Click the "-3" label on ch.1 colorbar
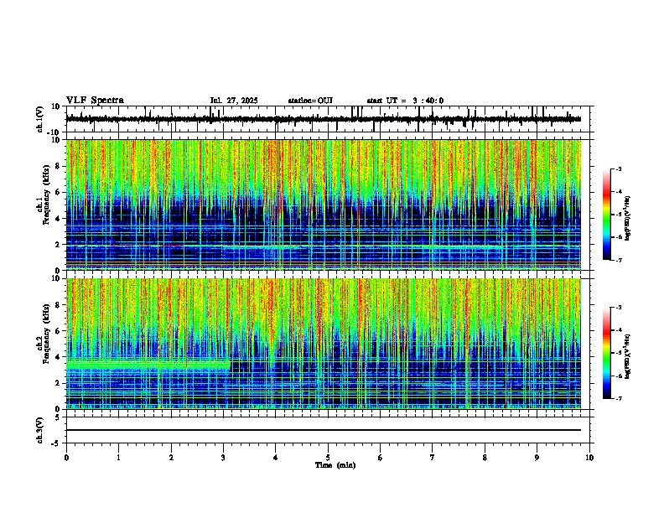664x513 pixels. (x=618, y=168)
